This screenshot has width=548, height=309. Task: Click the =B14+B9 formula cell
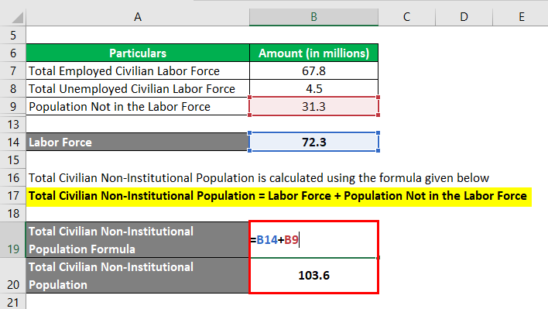click(x=313, y=240)
